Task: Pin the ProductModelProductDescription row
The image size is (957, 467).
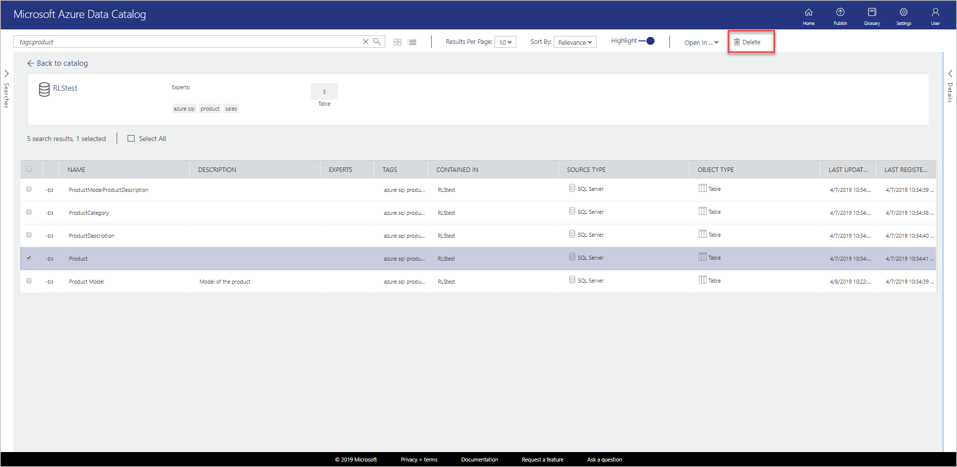Action: (x=50, y=190)
